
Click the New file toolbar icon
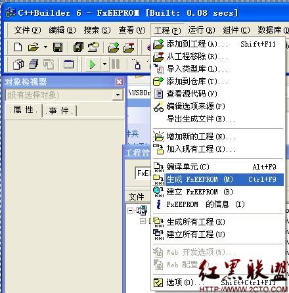(18, 47)
